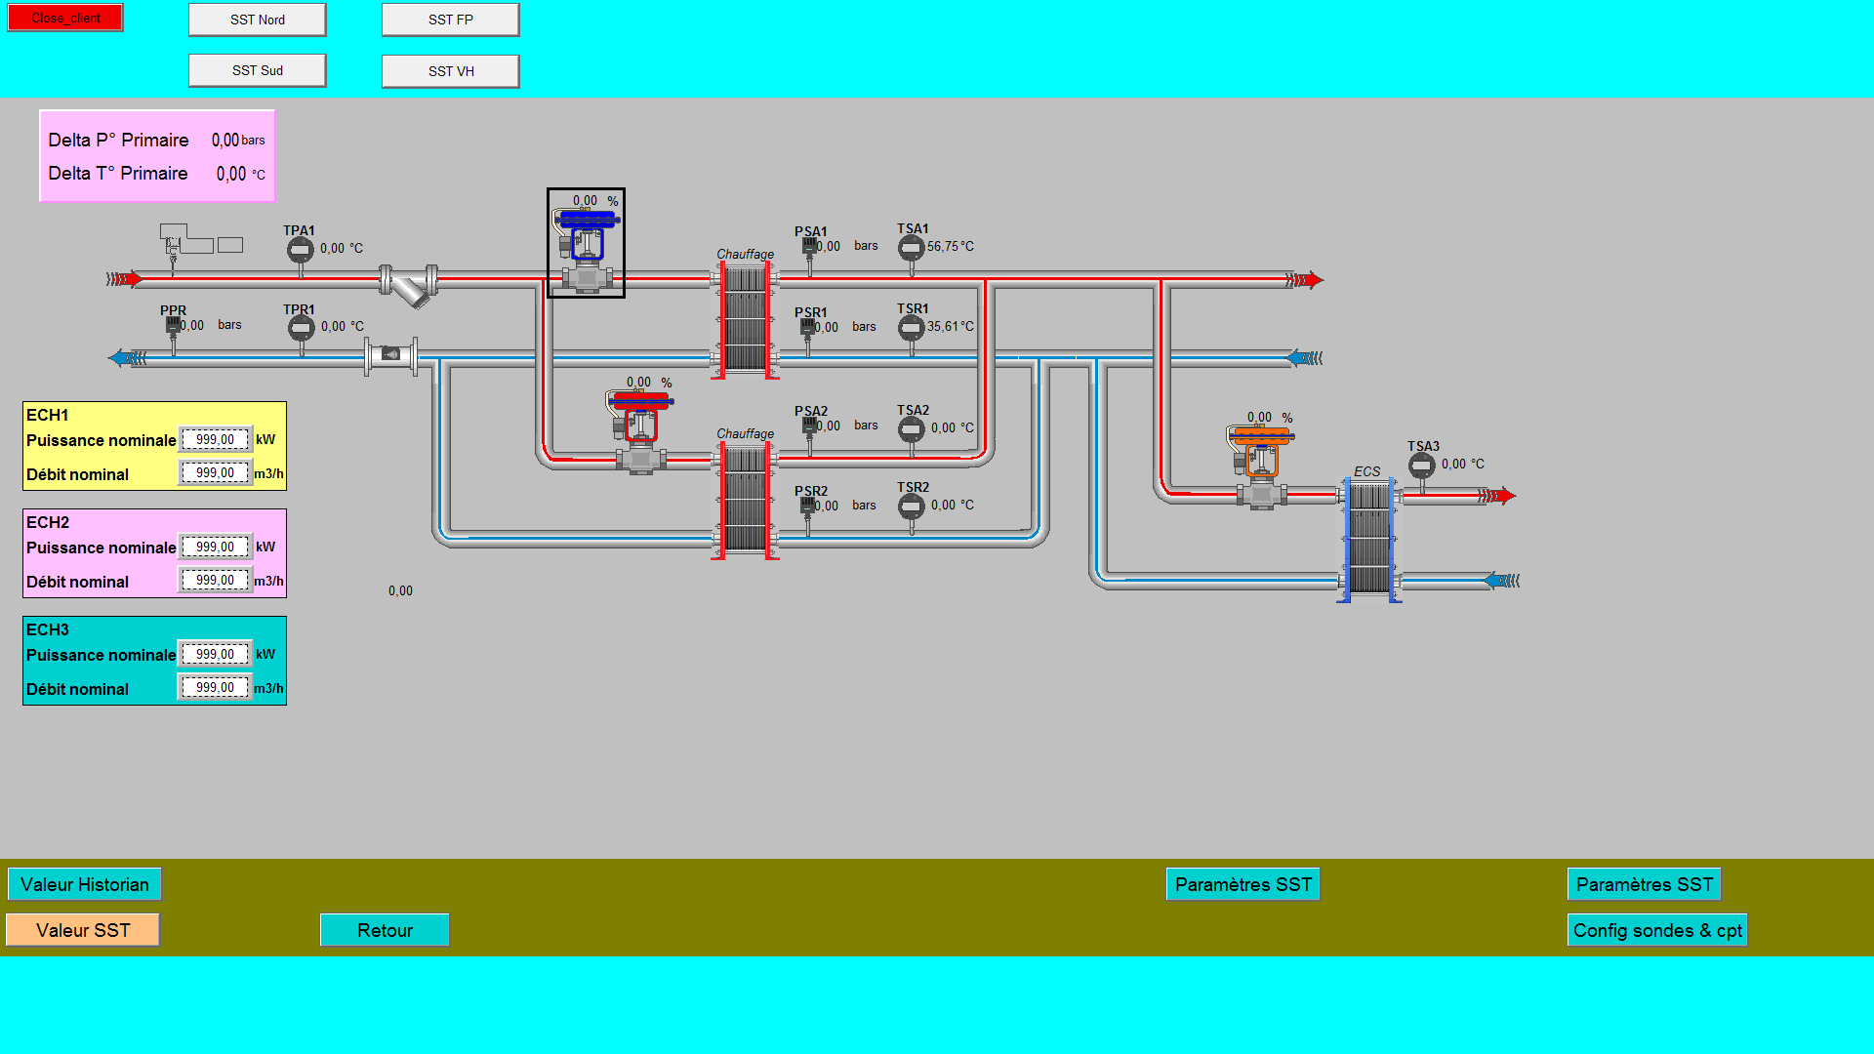Click ECH3 Débit nominal input field

coord(215,688)
